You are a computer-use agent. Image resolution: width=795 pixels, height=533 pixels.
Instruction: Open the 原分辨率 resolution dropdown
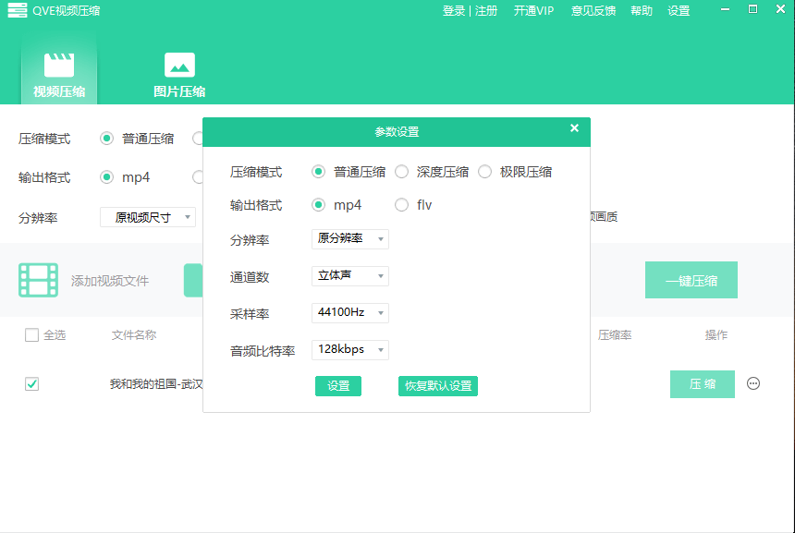(349, 238)
